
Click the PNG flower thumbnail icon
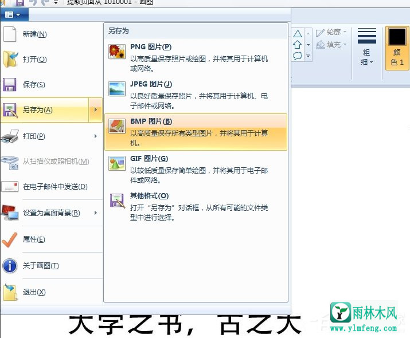tap(117, 52)
